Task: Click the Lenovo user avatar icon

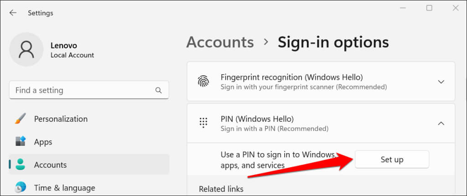Action: point(26,50)
